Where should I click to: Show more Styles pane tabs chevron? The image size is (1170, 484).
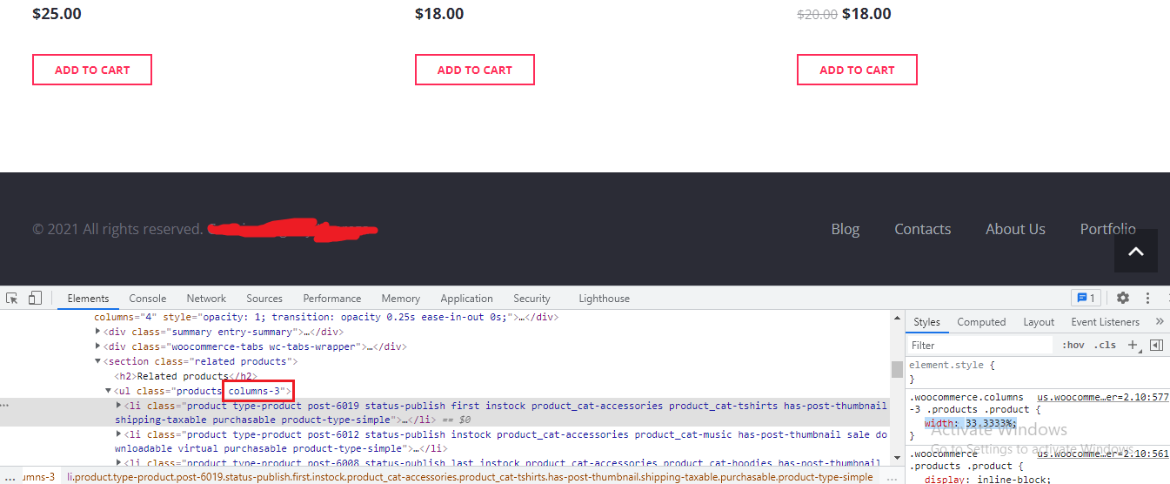pos(1160,322)
